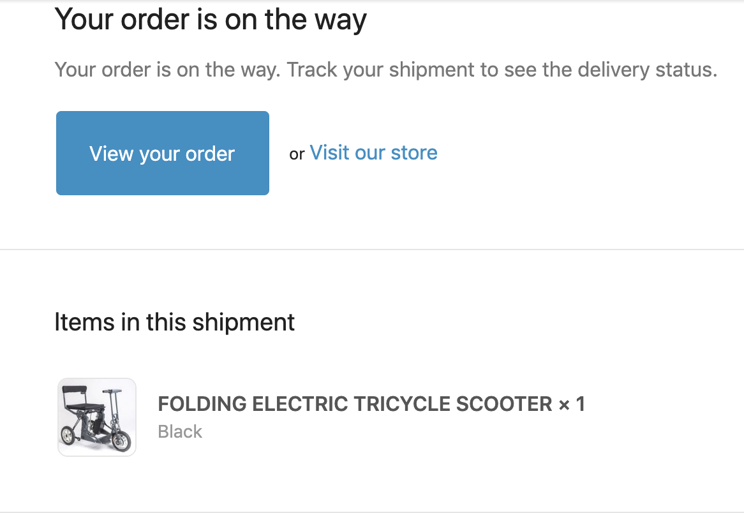
Task: Open the Visit our store link
Action: tap(373, 152)
